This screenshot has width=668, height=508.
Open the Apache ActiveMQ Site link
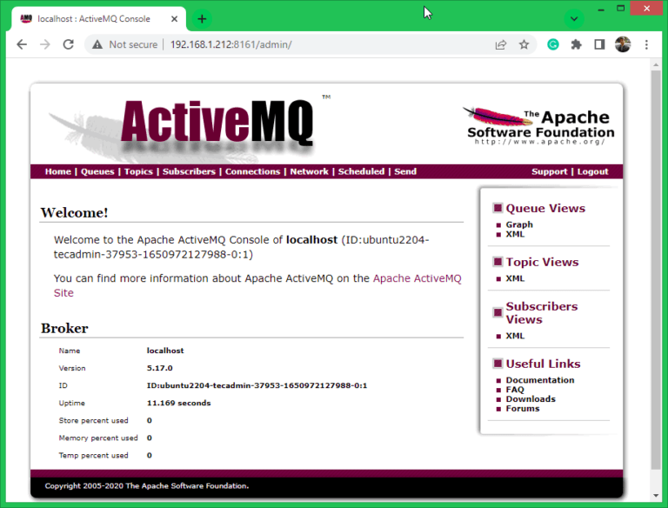(417, 279)
